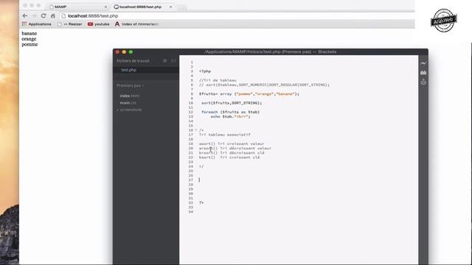Open the browser home page

click(53, 15)
